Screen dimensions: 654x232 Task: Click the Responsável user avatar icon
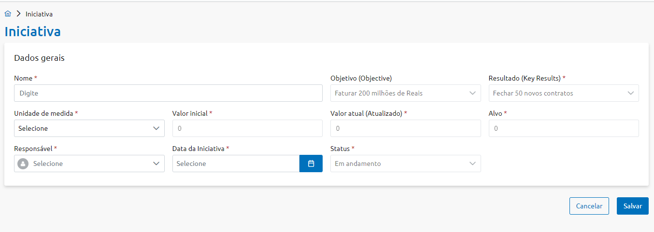pyautogui.click(x=23, y=164)
